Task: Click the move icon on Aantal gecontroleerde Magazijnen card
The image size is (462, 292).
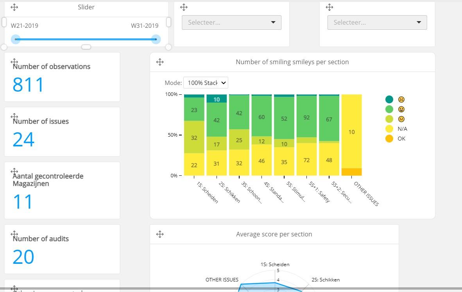Action: [x=14, y=171]
